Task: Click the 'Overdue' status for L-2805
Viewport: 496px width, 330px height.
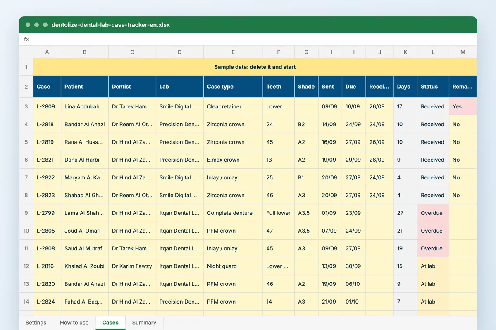Action: 433,231
